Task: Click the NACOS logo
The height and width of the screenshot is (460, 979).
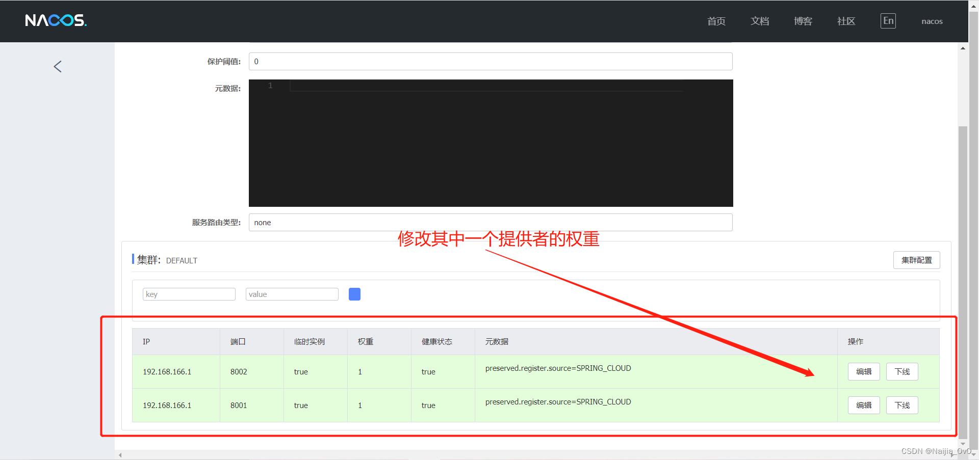Action: click(56, 20)
